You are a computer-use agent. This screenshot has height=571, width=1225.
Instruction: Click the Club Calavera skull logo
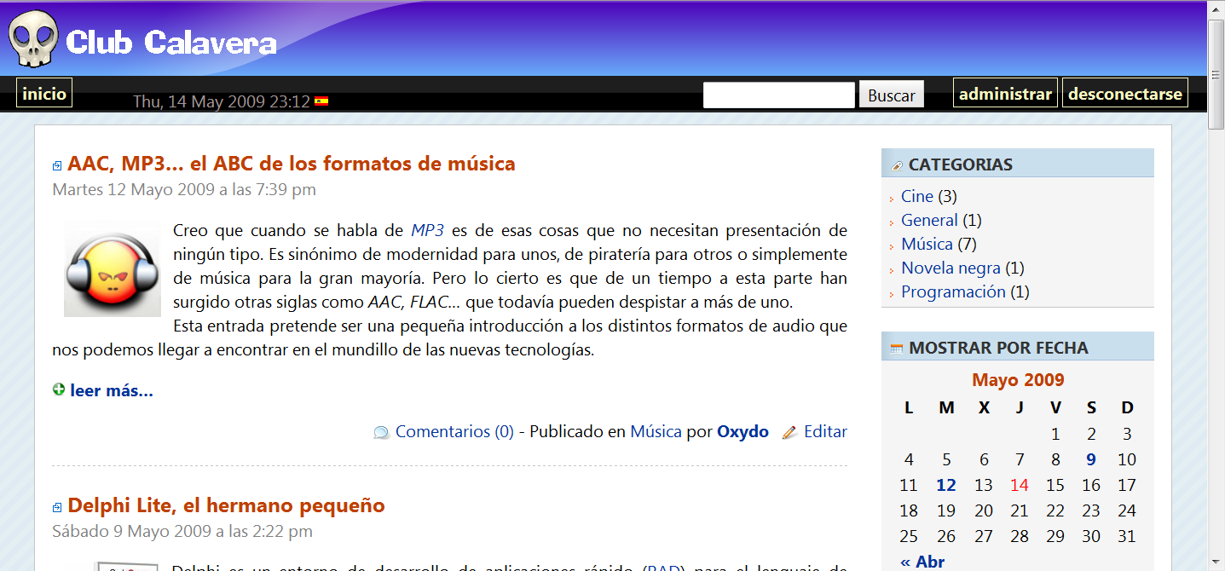[x=33, y=39]
